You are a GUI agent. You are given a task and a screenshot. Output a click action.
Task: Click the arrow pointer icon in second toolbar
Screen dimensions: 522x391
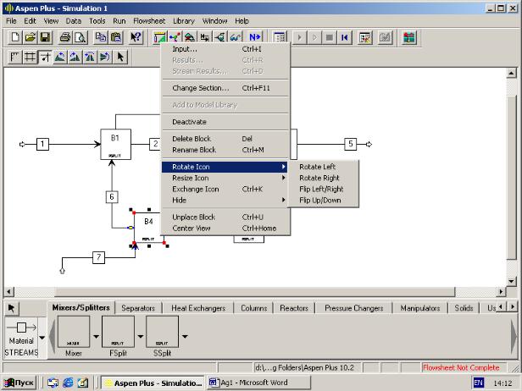tap(120, 58)
